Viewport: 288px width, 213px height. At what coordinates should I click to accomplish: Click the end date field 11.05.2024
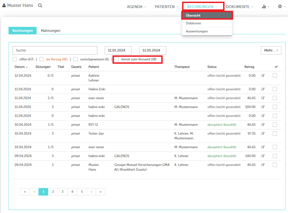tap(152, 50)
